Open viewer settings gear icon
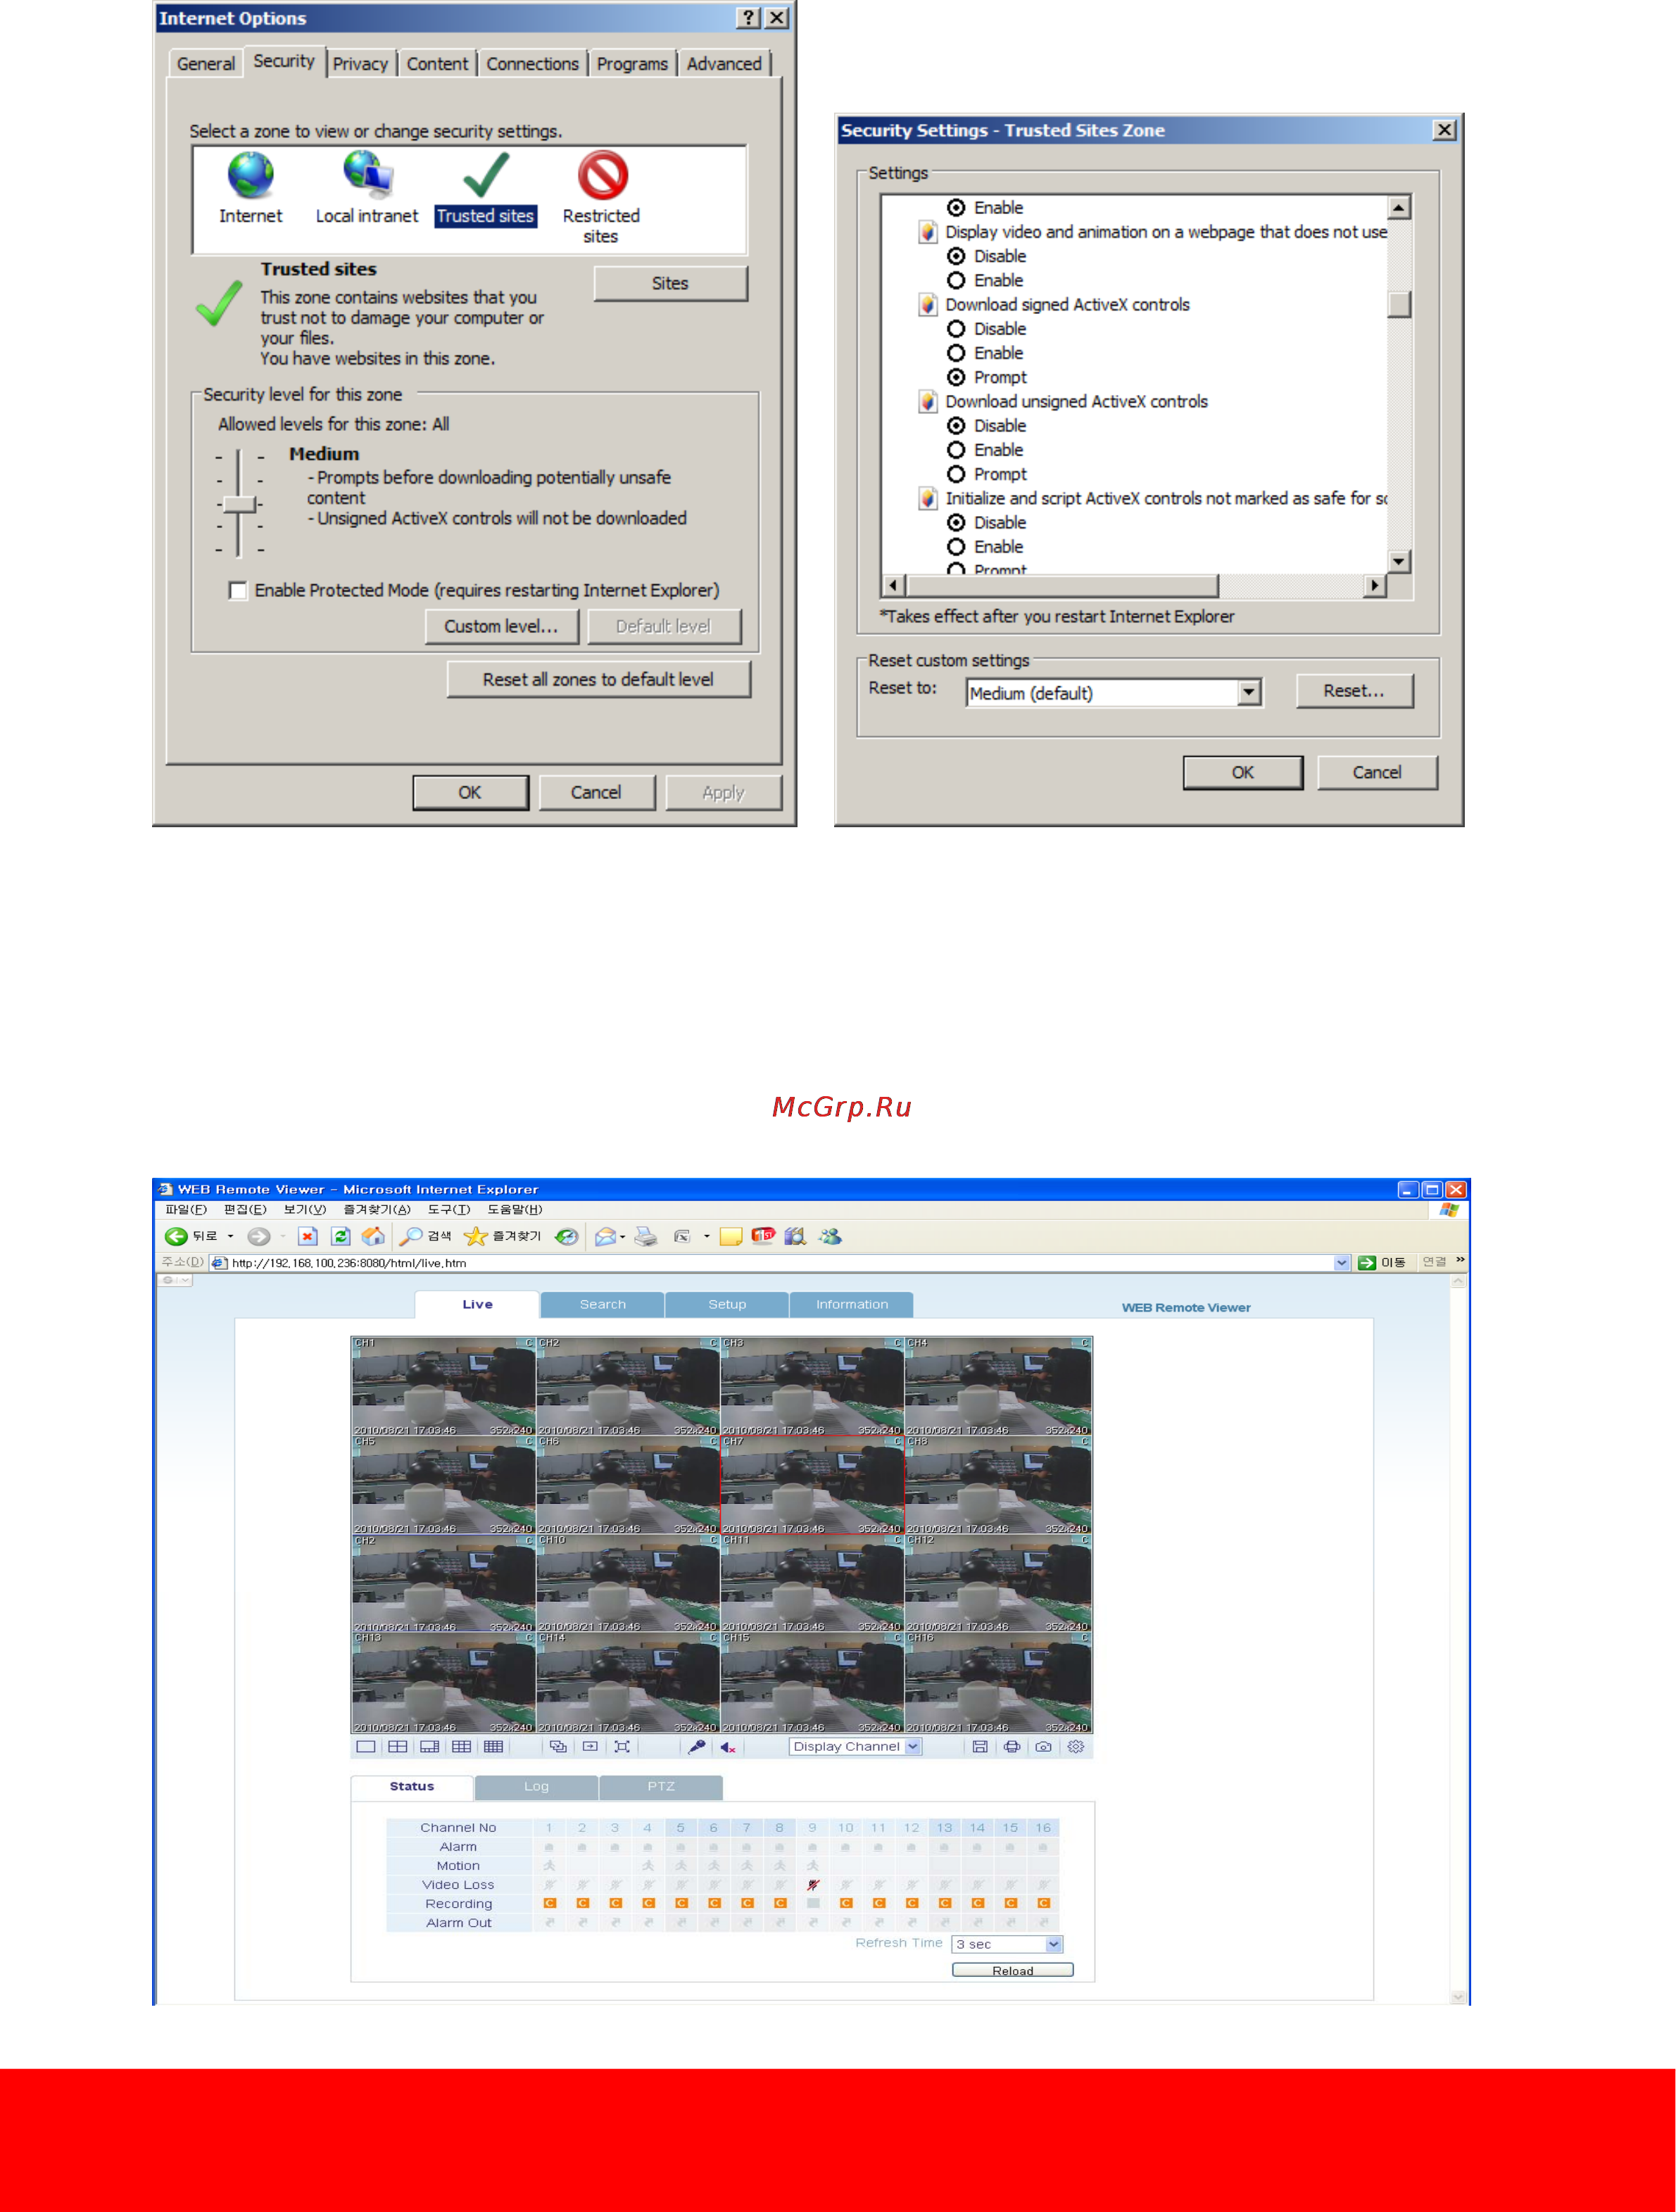 point(1076,1747)
